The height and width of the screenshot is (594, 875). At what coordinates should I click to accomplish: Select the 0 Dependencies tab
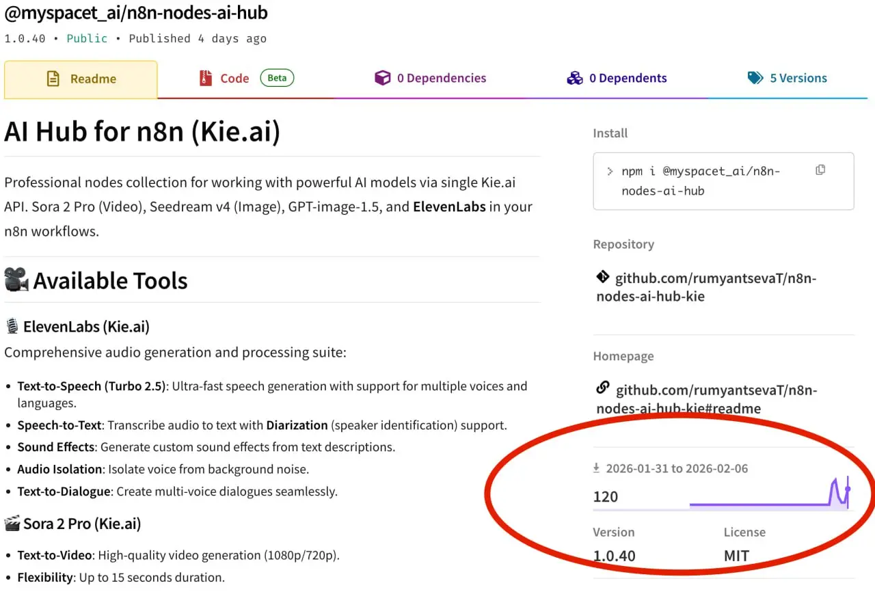click(x=440, y=78)
